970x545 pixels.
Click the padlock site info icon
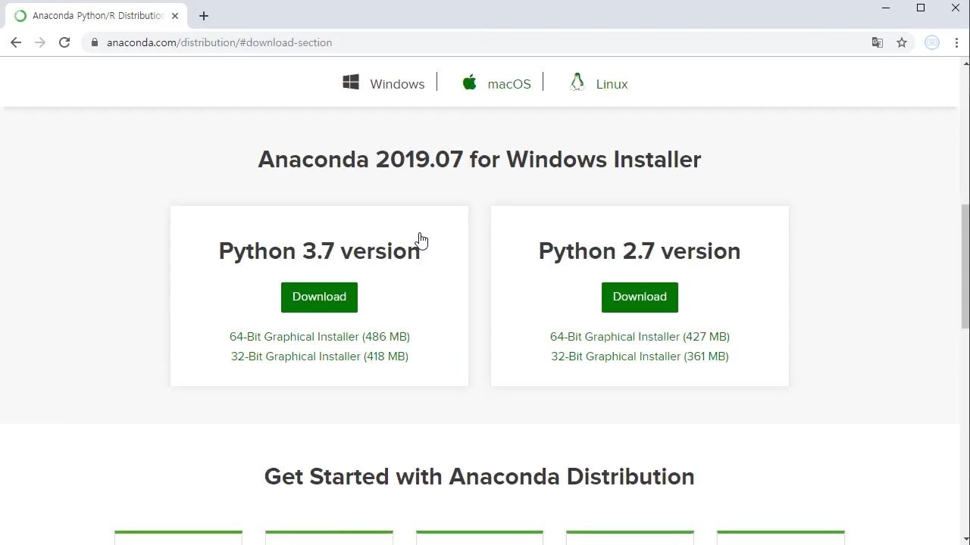[x=95, y=42]
